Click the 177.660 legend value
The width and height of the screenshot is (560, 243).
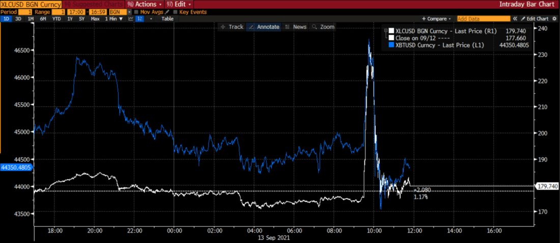pyautogui.click(x=516, y=38)
